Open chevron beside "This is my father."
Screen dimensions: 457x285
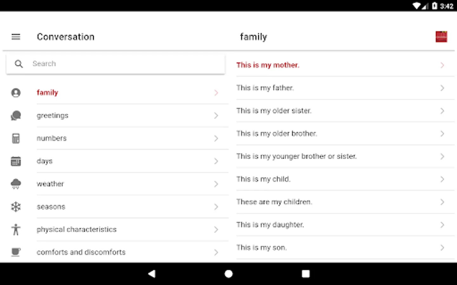tap(442, 88)
